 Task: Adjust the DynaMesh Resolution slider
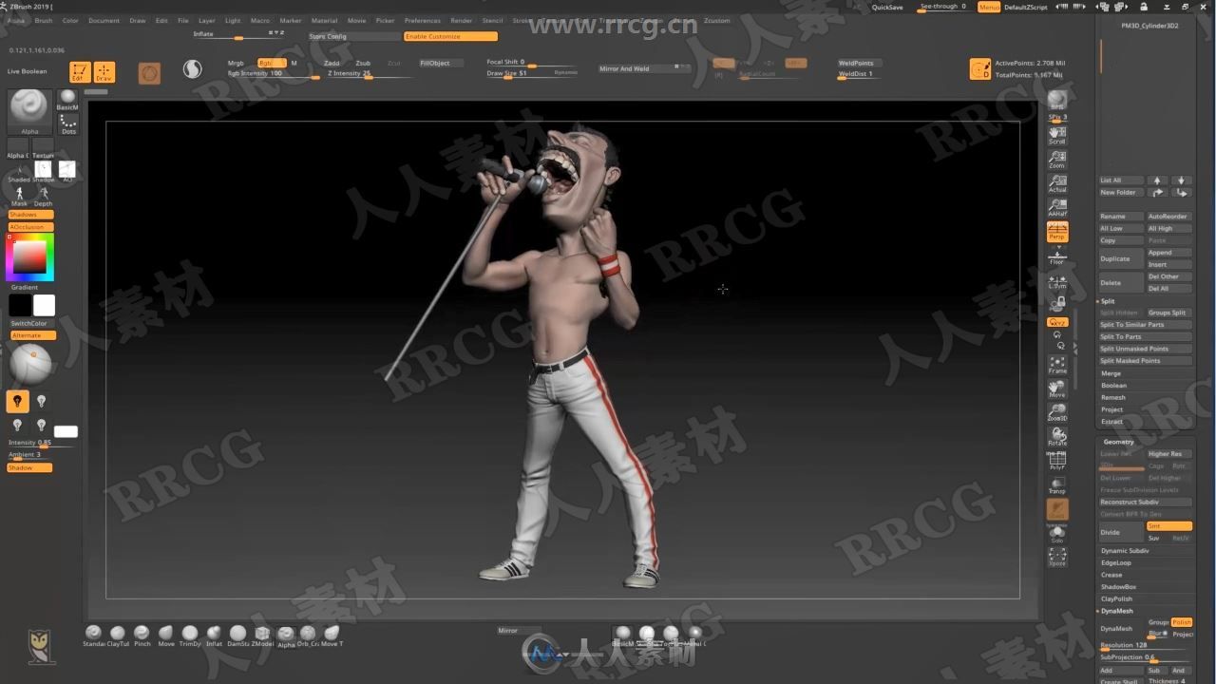click(1145, 646)
